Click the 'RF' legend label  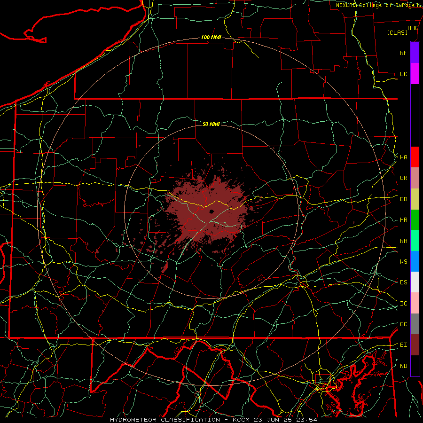click(403, 53)
